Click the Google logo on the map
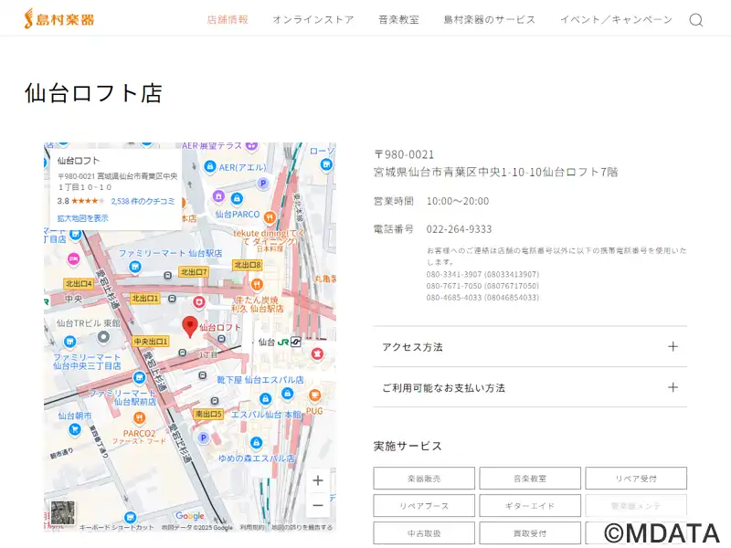 190,515
